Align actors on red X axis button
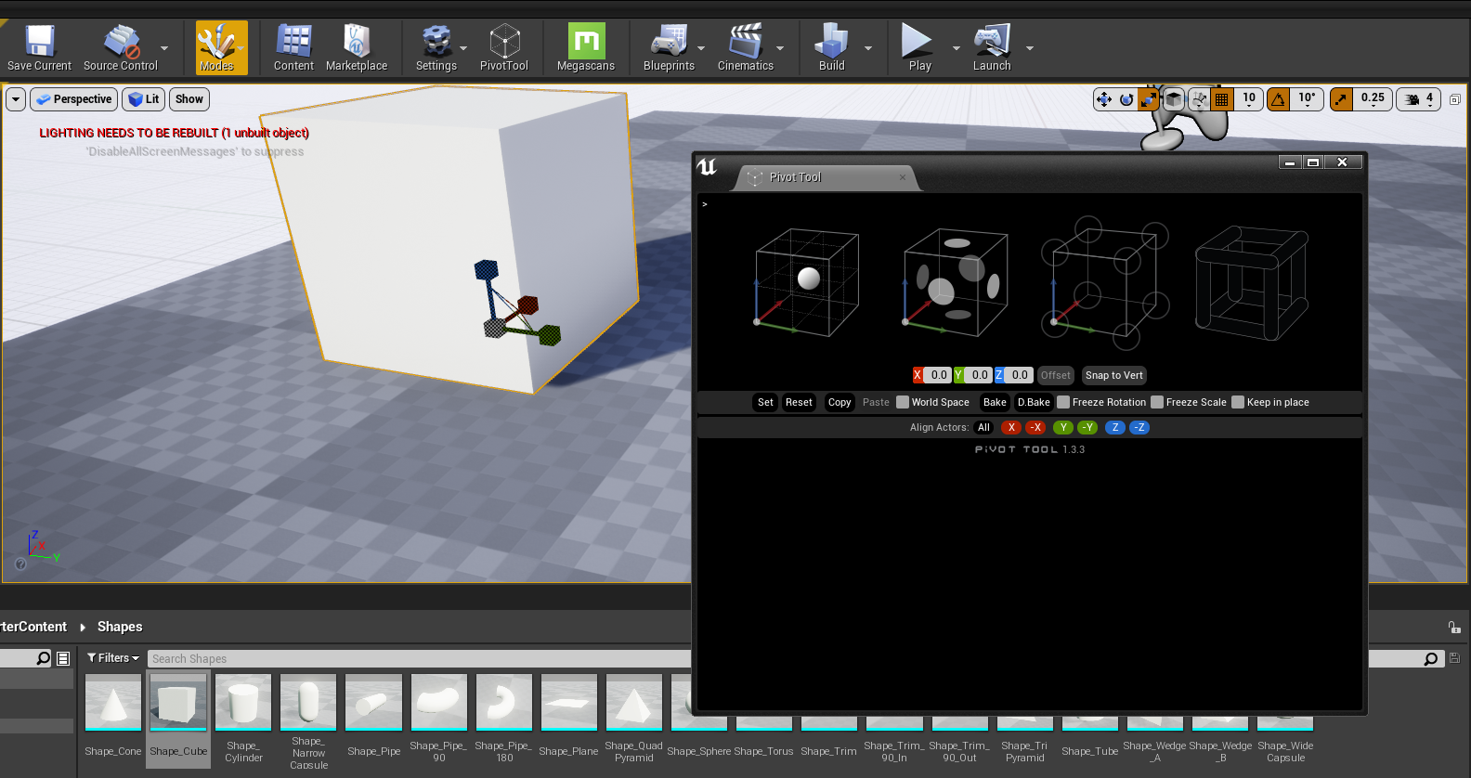This screenshot has height=778, width=1471. click(1011, 427)
